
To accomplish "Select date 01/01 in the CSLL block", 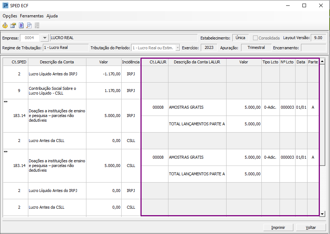I will point(301,157).
